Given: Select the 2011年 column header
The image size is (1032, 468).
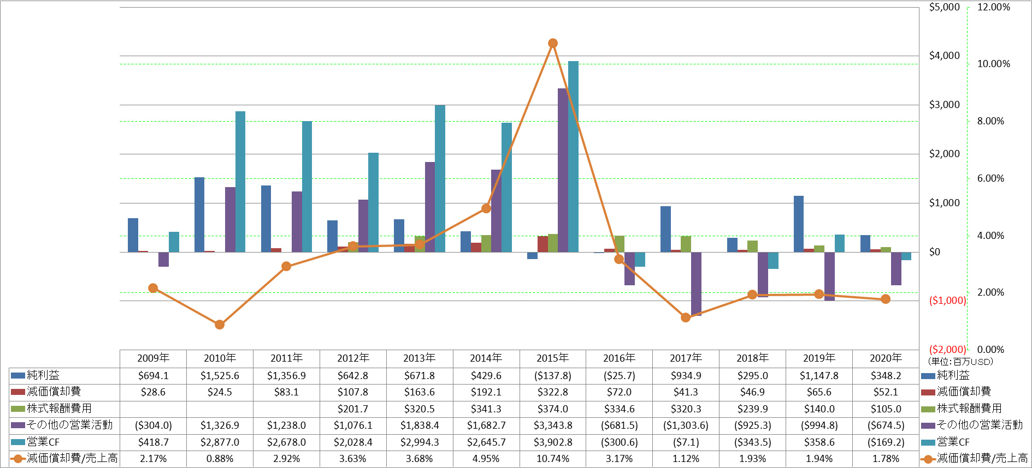Looking at the screenshot, I should [x=286, y=358].
